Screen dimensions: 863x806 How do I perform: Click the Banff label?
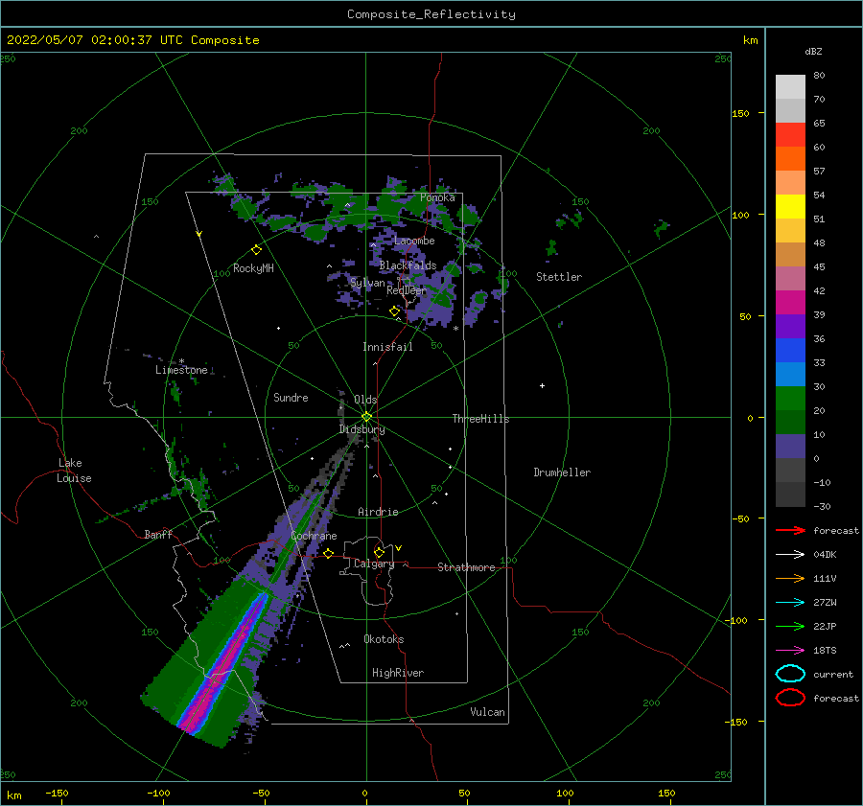pos(158,535)
